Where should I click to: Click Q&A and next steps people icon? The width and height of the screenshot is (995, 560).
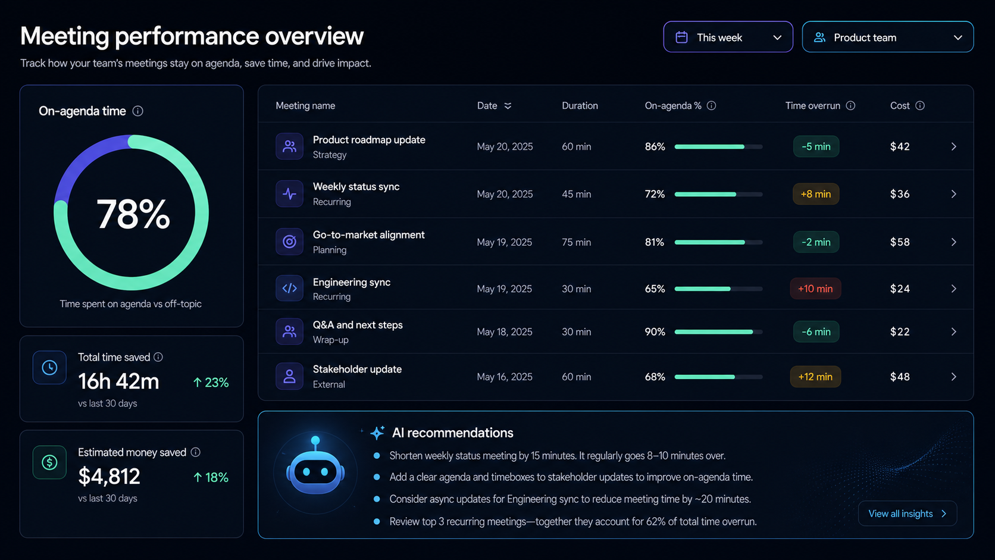click(x=289, y=331)
